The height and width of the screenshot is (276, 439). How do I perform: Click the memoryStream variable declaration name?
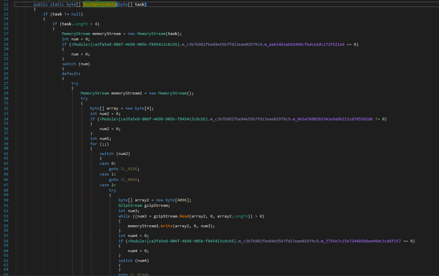coord(106,34)
